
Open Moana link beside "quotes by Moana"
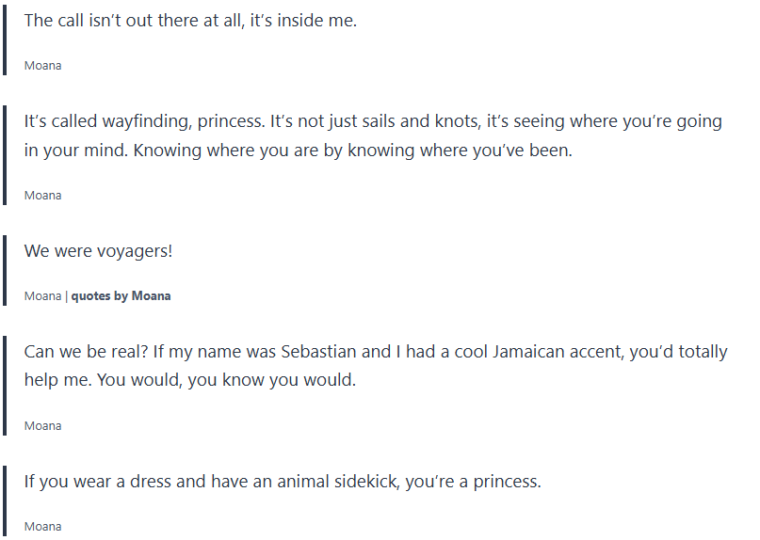(x=42, y=296)
